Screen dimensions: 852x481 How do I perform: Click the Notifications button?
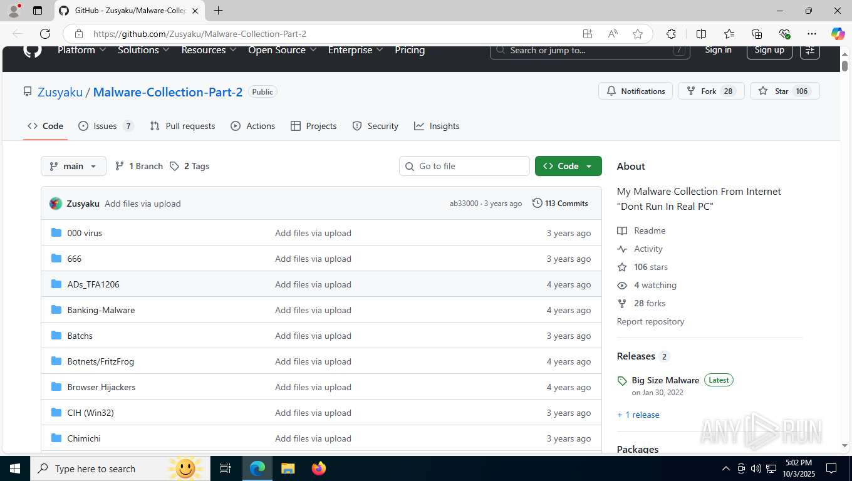(x=636, y=91)
